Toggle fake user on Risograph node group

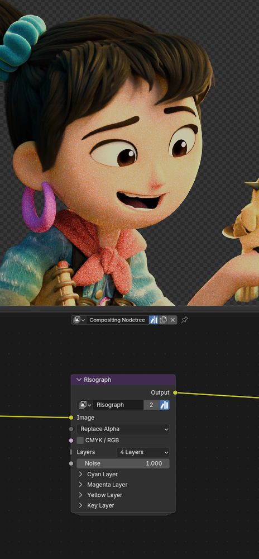click(x=164, y=405)
